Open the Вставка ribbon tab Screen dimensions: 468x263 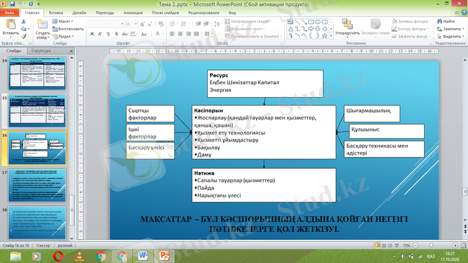(x=56, y=12)
